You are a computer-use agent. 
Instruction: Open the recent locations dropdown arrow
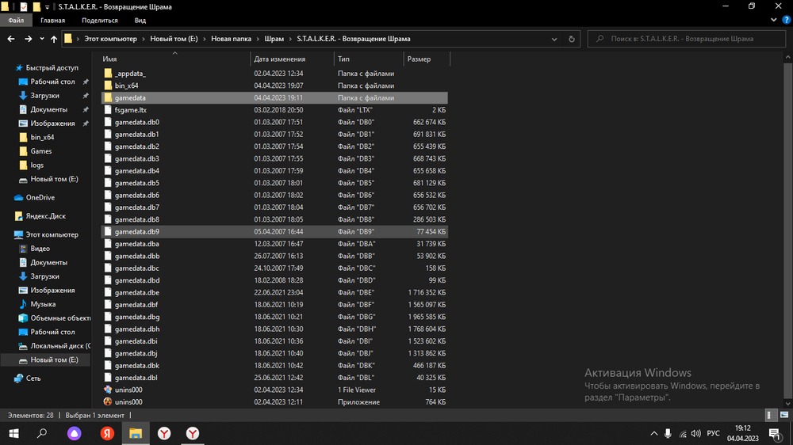42,38
